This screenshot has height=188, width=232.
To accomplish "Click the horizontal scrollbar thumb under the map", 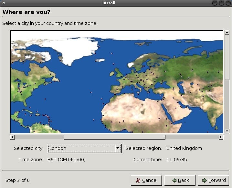I will pos(114,137).
